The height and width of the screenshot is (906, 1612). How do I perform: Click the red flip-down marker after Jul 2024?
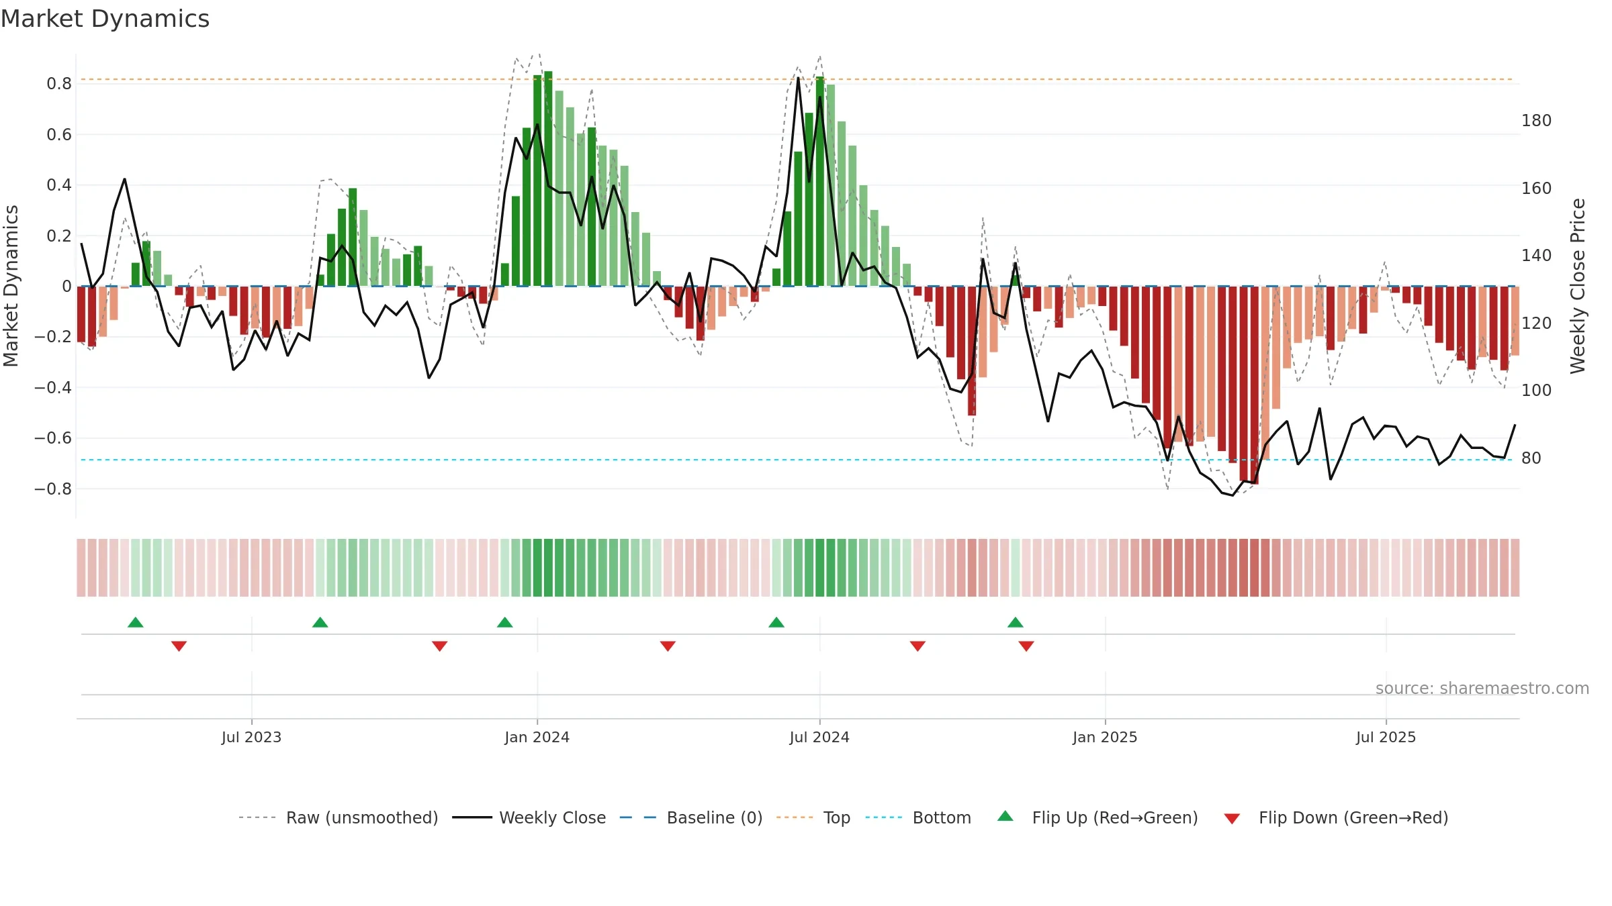[x=917, y=646]
